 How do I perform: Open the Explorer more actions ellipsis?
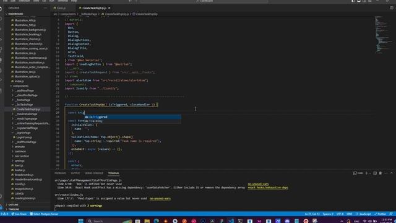[x=45, y=8]
